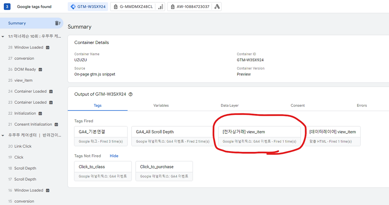Click the code icon beside 26 DOM Ready

click(x=40, y=69)
